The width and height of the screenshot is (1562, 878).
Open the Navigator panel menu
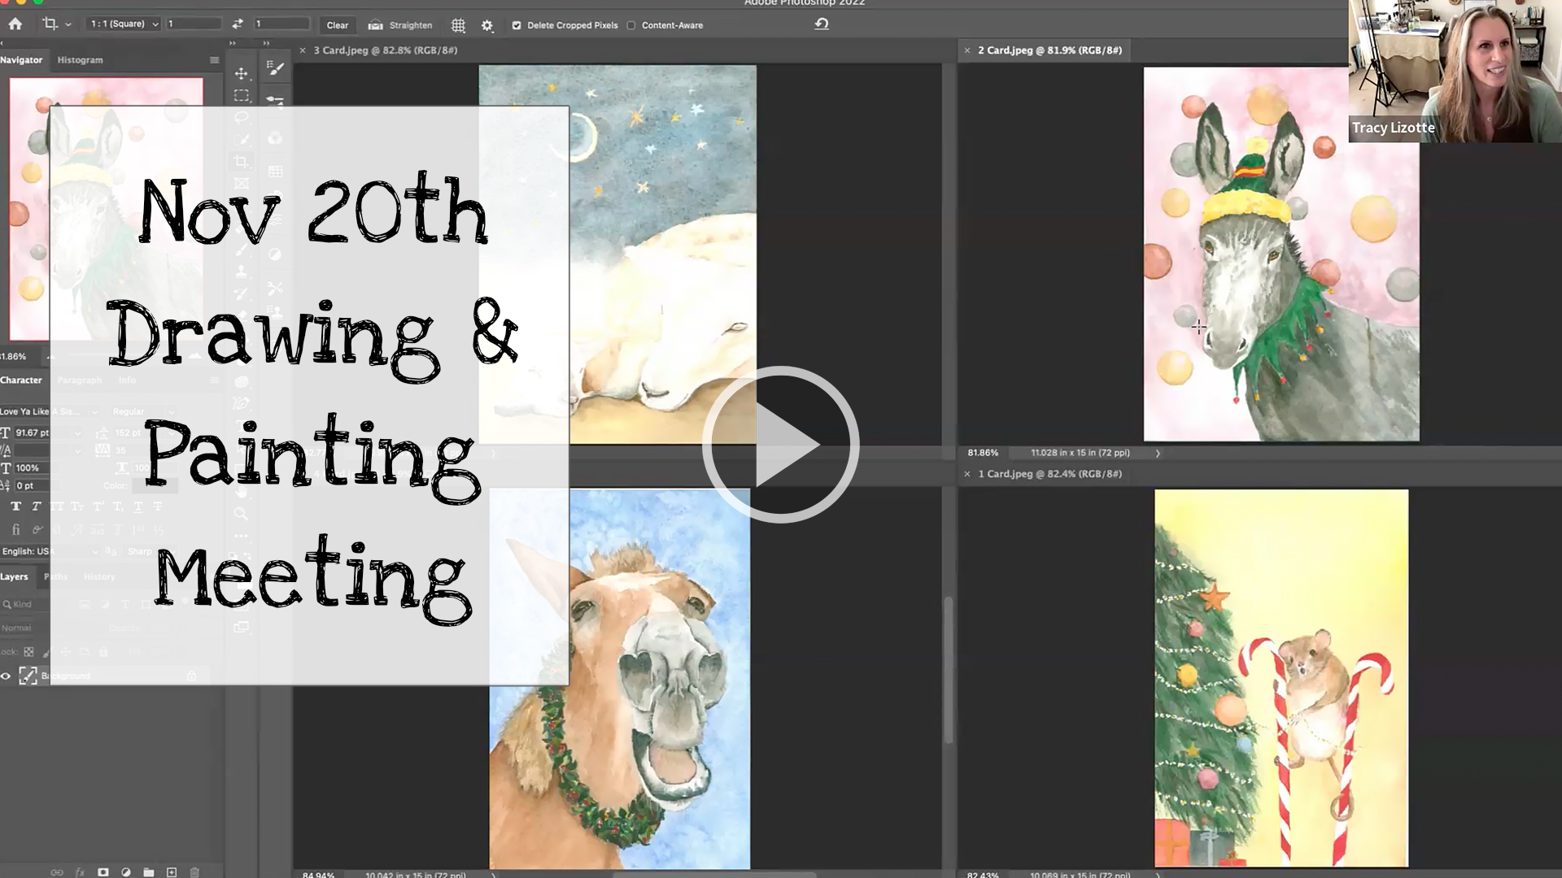tap(214, 60)
